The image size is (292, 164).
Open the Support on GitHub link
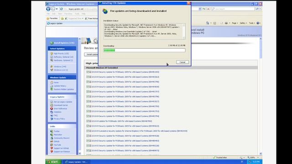point(61,148)
